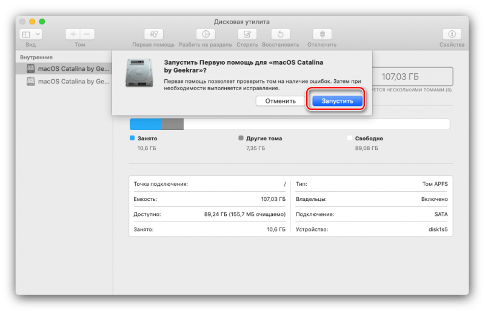485x311 pixels.
Task: Remove volume with the minus button
Action: 87,34
